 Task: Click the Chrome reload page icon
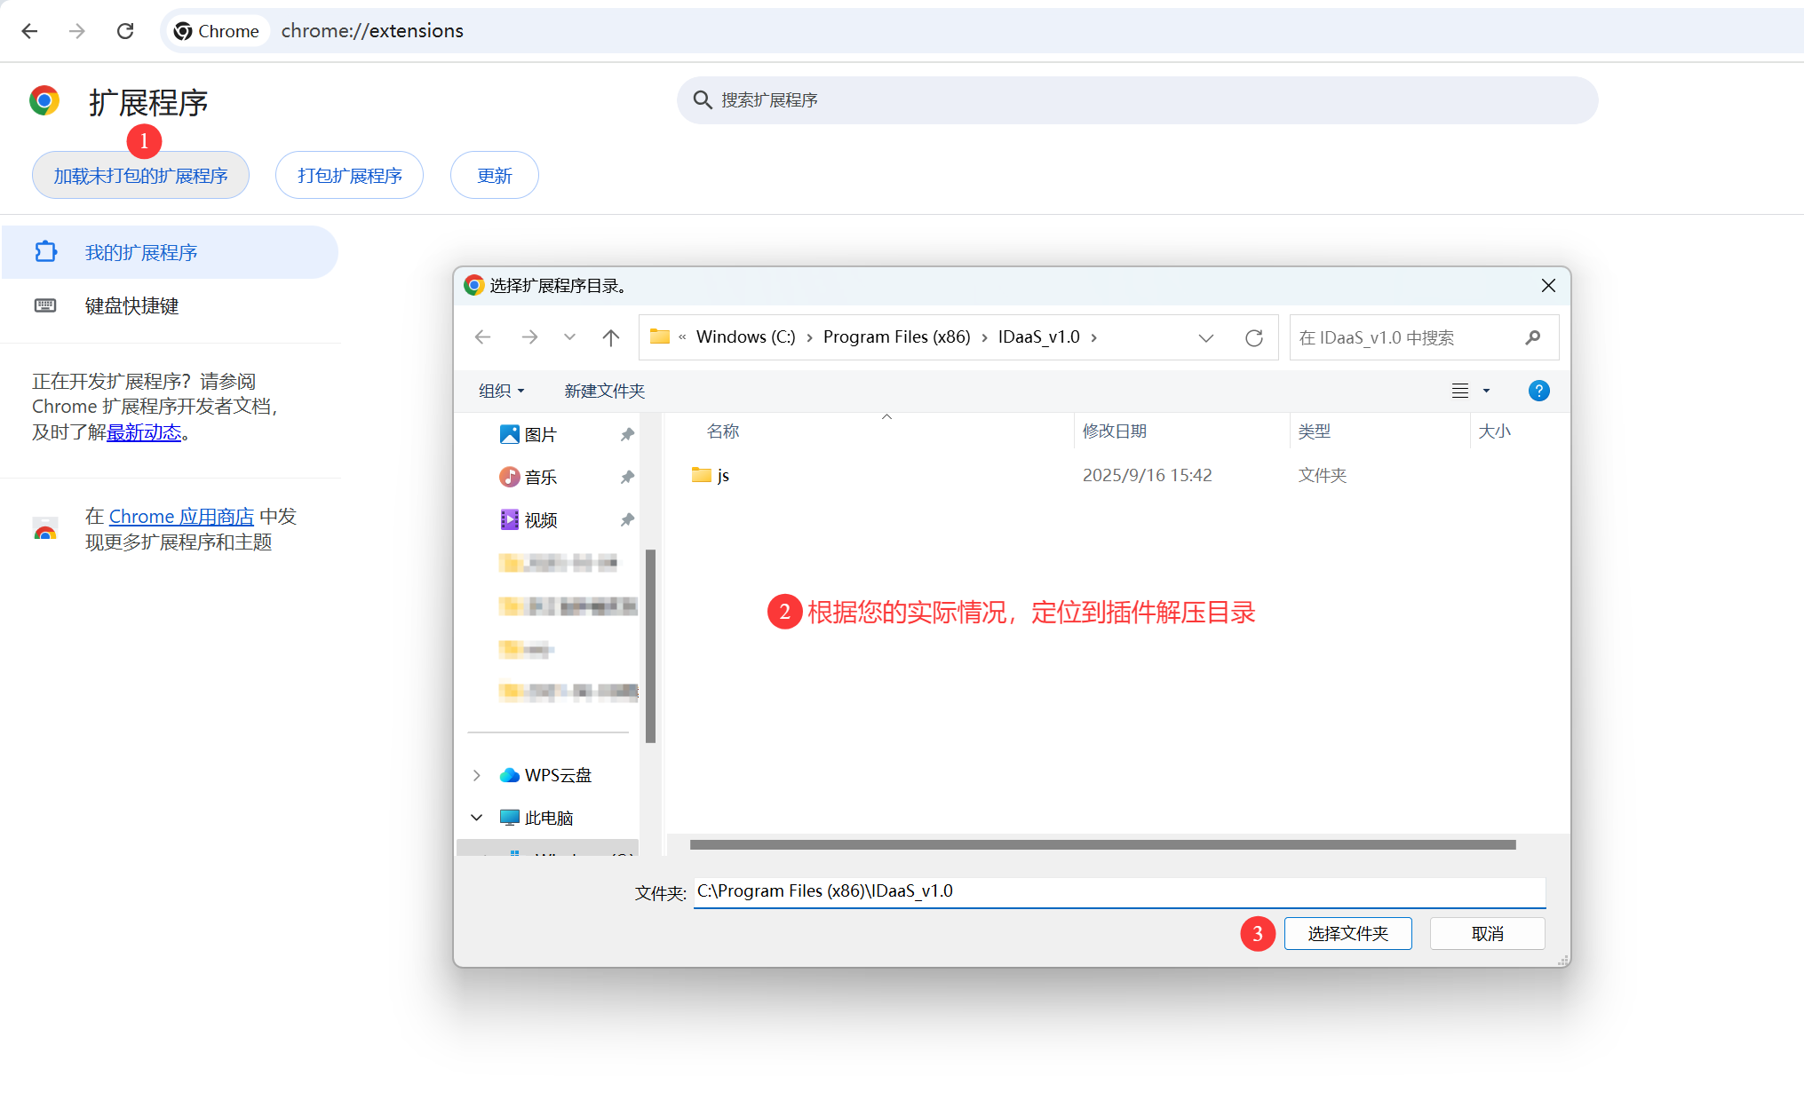pos(125,31)
